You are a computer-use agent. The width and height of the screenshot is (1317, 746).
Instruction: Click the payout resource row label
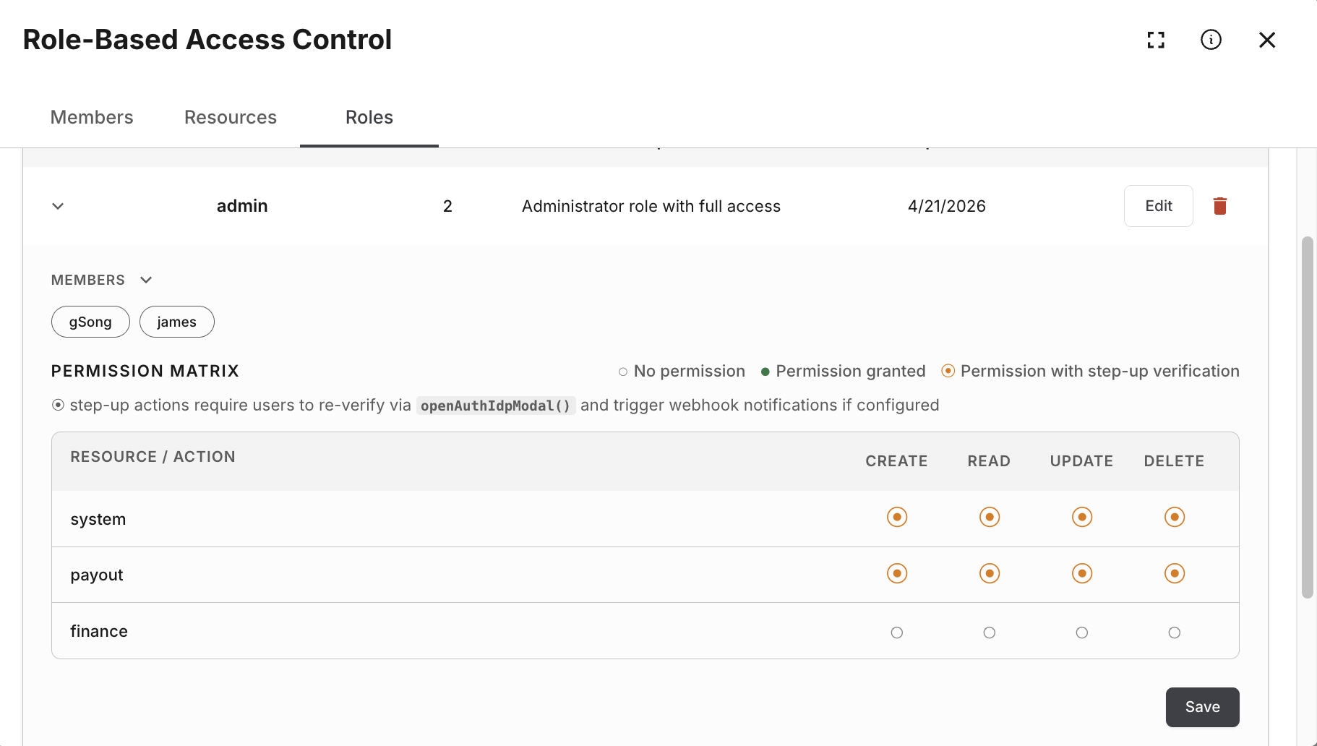[97, 575]
